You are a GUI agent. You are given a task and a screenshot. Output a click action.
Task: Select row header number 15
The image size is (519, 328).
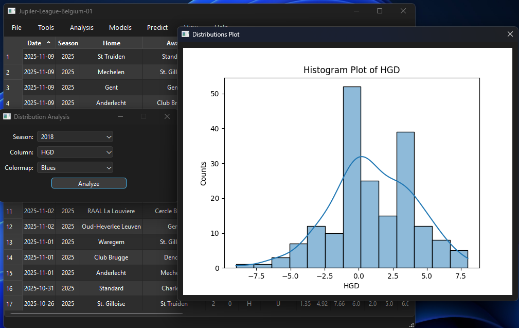(x=13, y=273)
